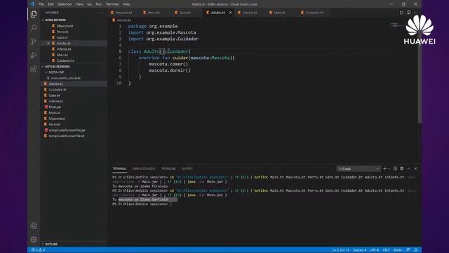Open the Manage gear icon
Image resolution: width=449 pixels, height=253 pixels.
tap(34, 239)
